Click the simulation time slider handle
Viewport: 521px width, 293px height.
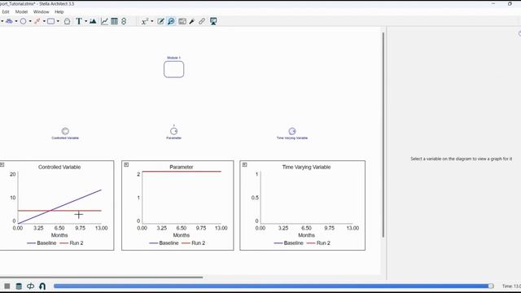pos(491,286)
